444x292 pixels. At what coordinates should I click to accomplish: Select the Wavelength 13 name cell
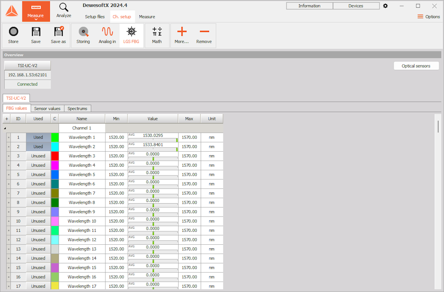pyautogui.click(x=82, y=249)
